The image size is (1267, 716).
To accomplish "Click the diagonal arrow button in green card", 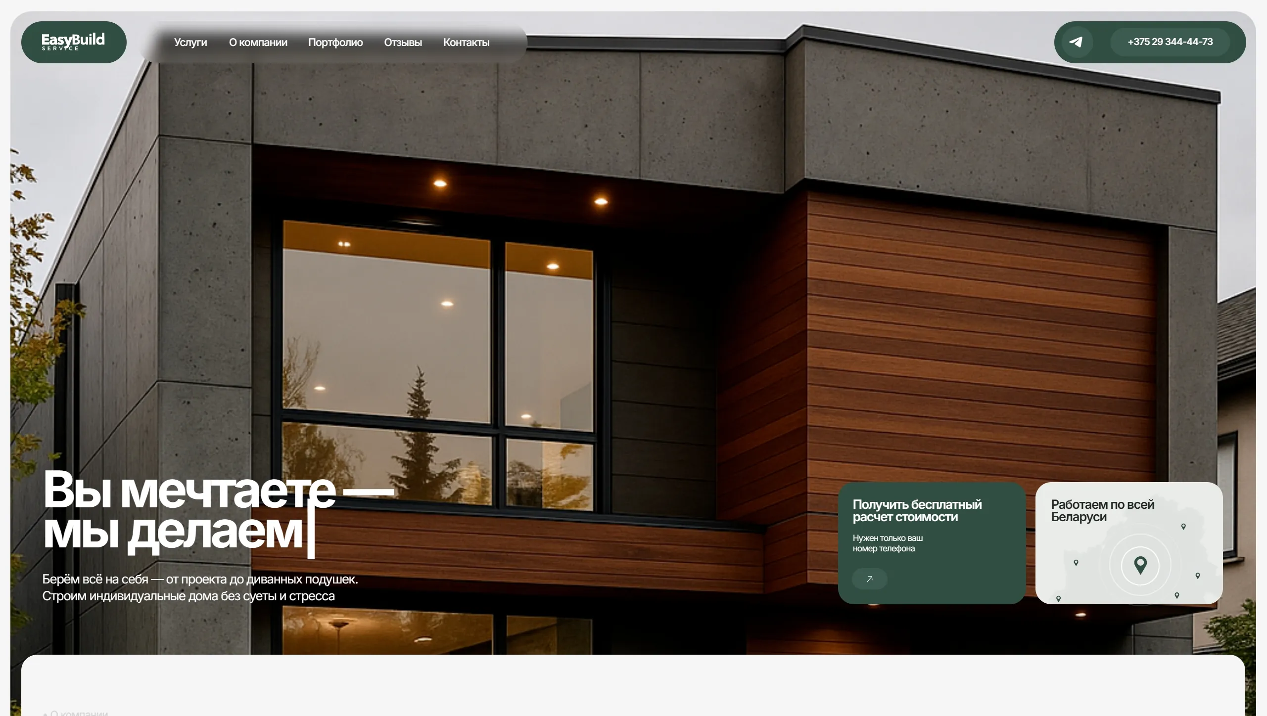I will 869,579.
